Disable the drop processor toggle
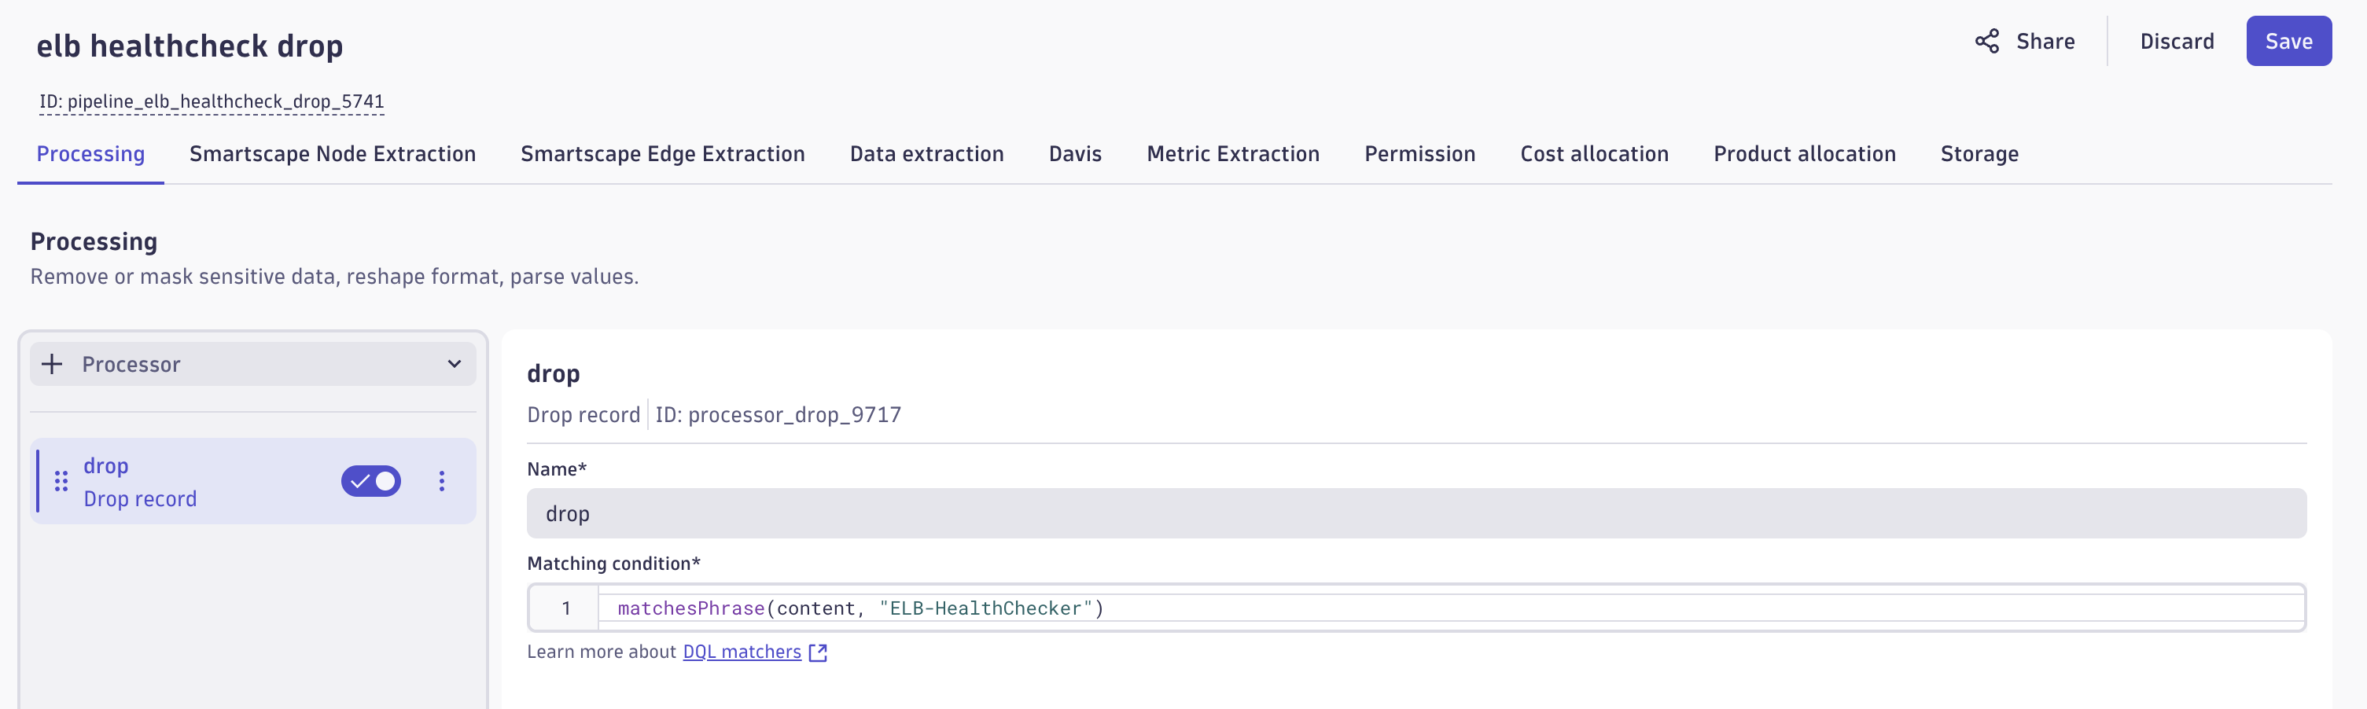The height and width of the screenshot is (709, 2367). tap(371, 481)
